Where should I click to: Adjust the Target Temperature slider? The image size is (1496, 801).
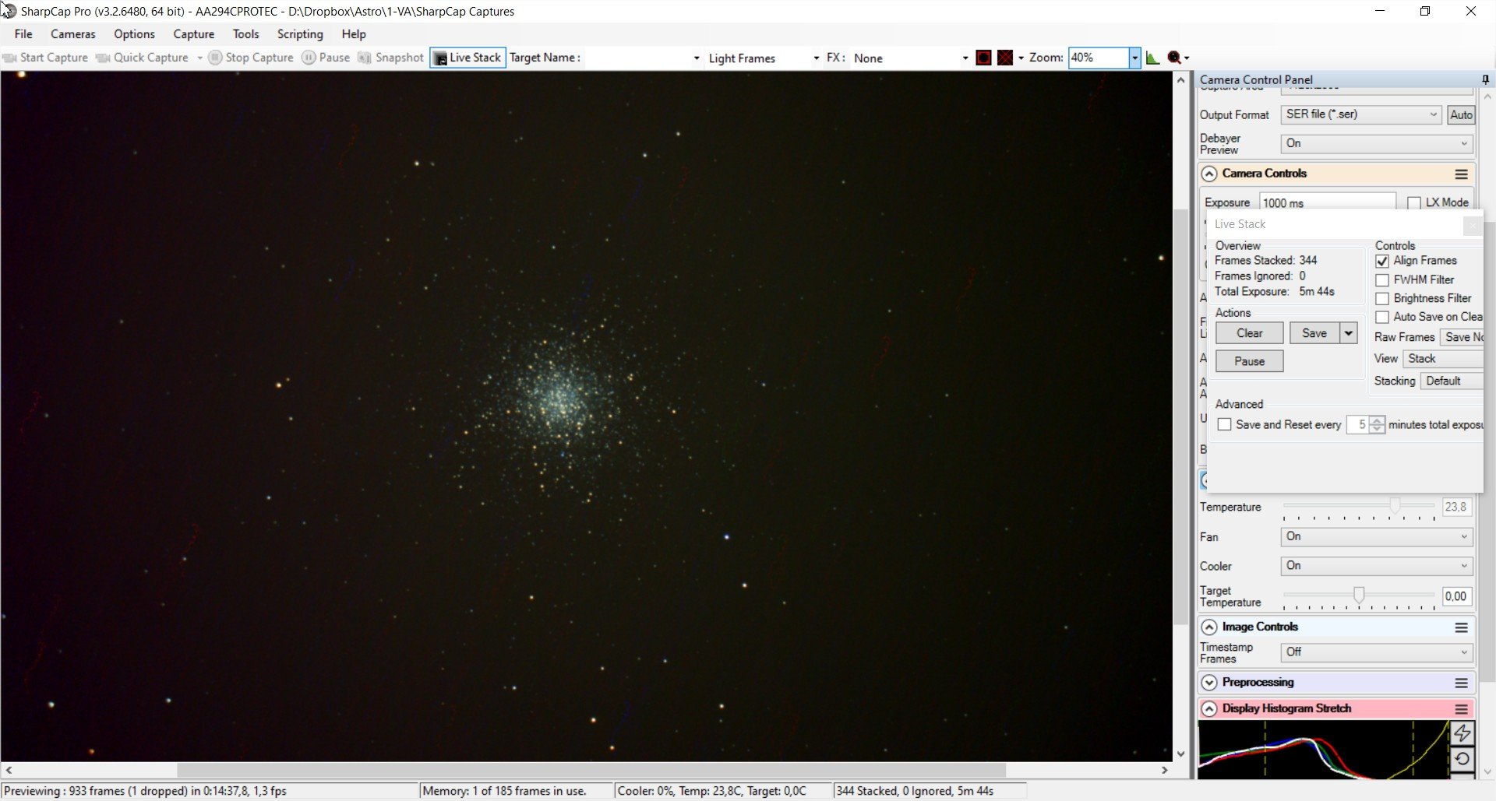(1359, 595)
